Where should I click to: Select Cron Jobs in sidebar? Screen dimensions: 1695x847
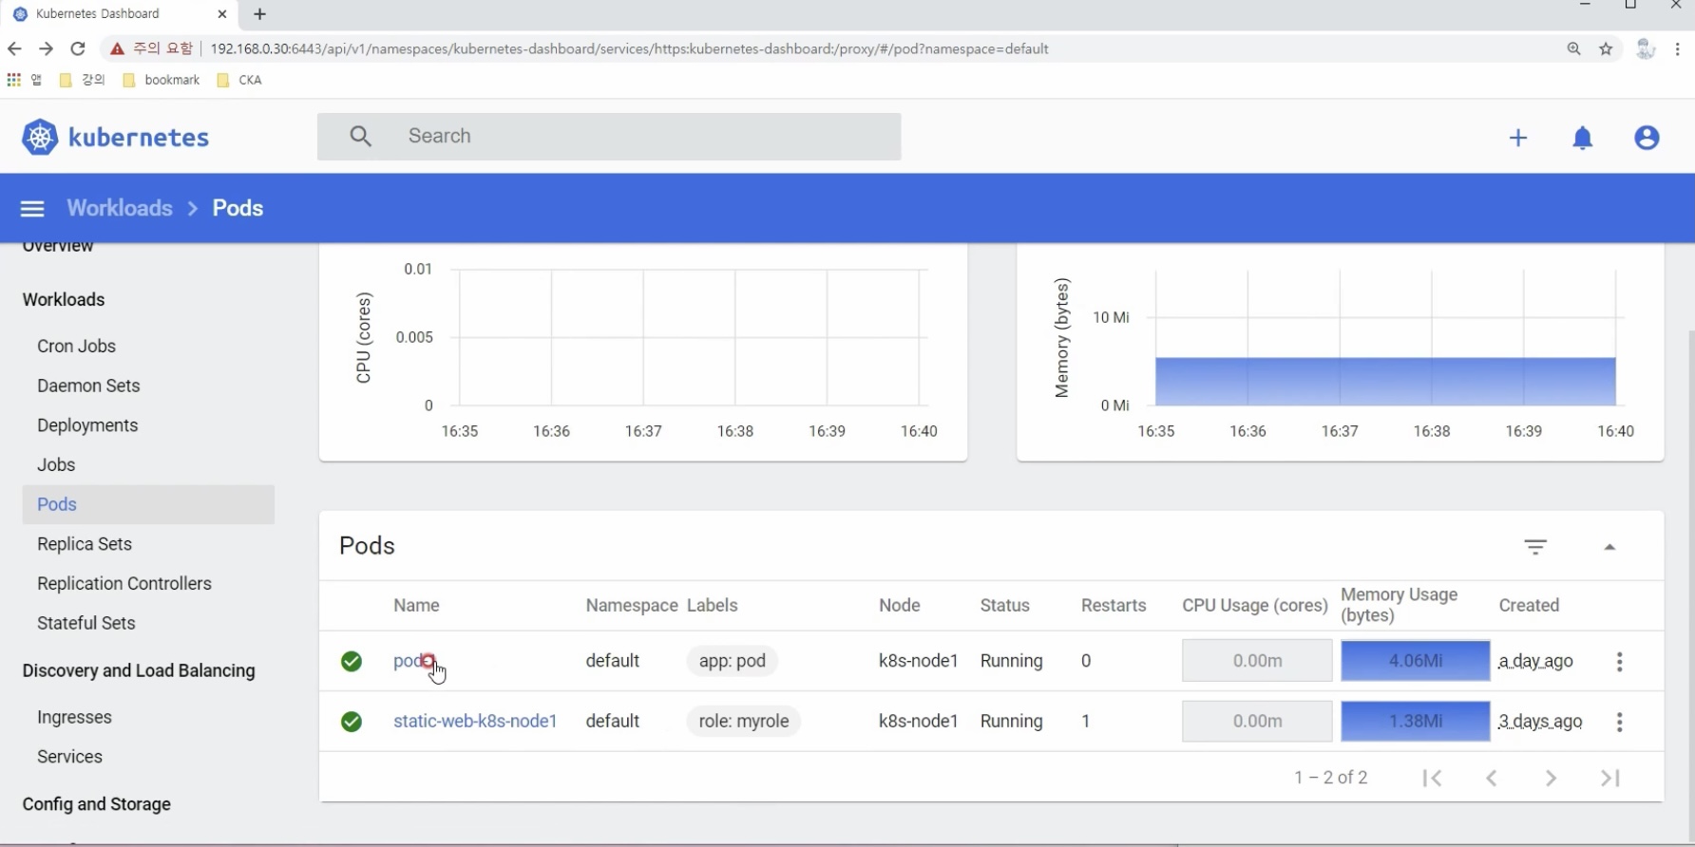click(76, 347)
